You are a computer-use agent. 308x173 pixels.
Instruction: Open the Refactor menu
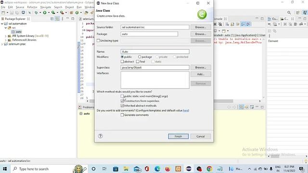coord(32,7)
